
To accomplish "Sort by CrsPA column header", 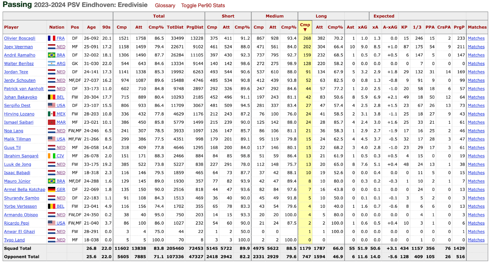I will coord(444,27).
